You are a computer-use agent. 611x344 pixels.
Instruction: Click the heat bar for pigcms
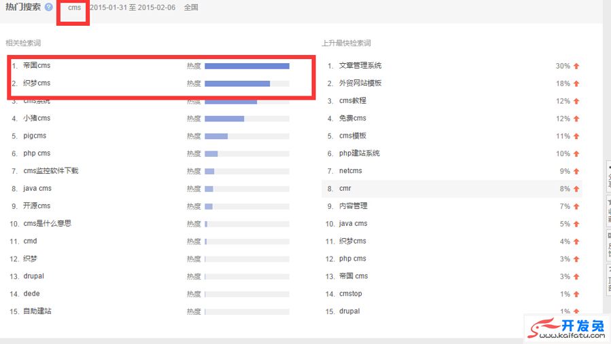[247, 136]
